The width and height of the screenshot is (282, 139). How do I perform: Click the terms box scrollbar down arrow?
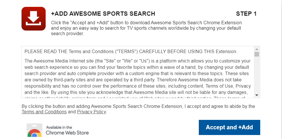pos(257,95)
